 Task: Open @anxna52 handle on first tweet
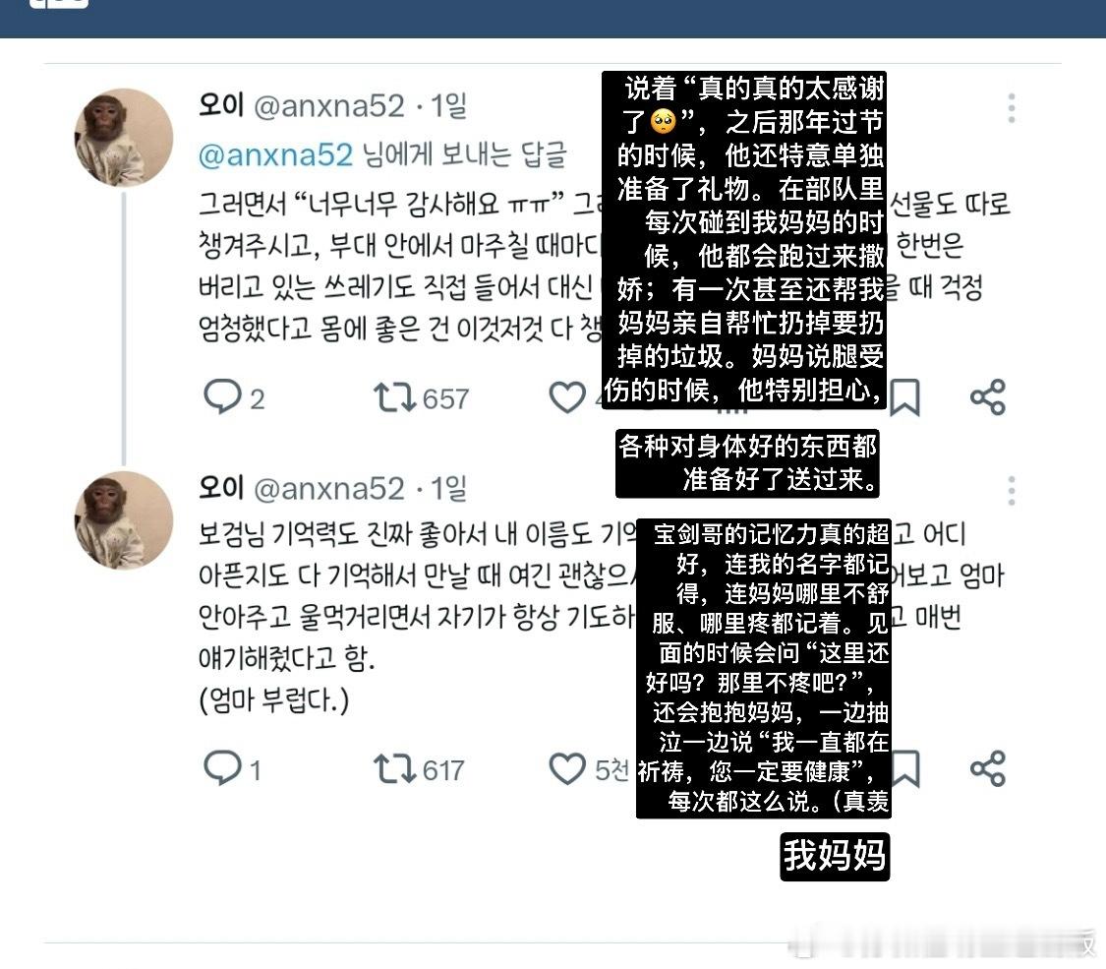328,106
